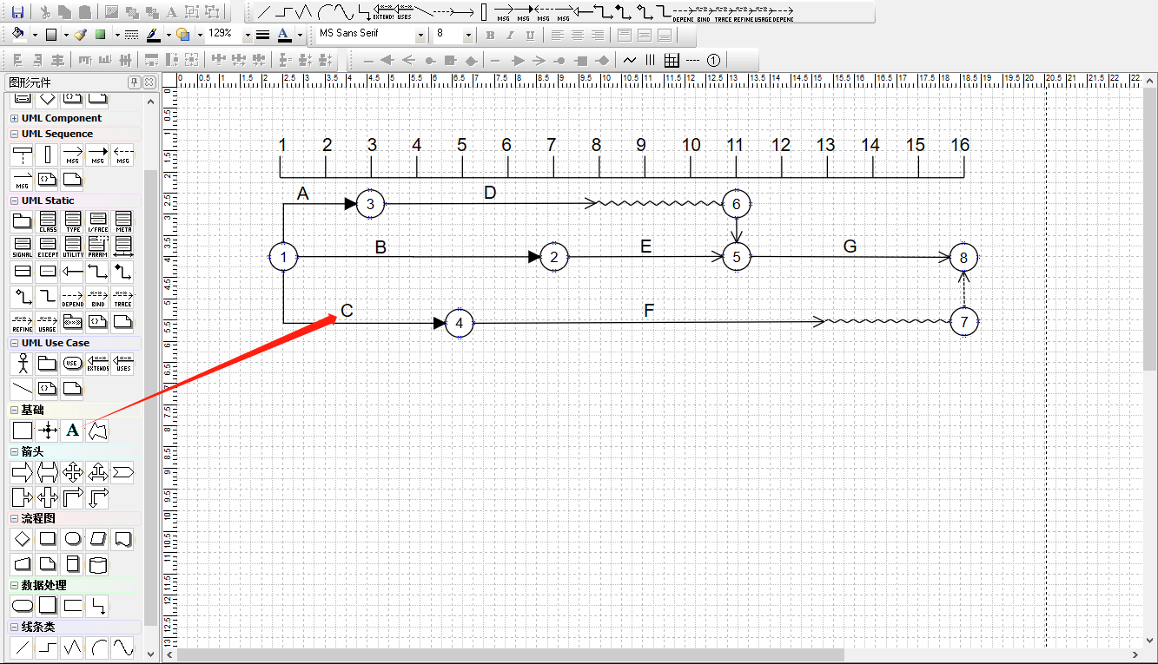
Task: Select the UML use case actor figure
Action: (23, 364)
